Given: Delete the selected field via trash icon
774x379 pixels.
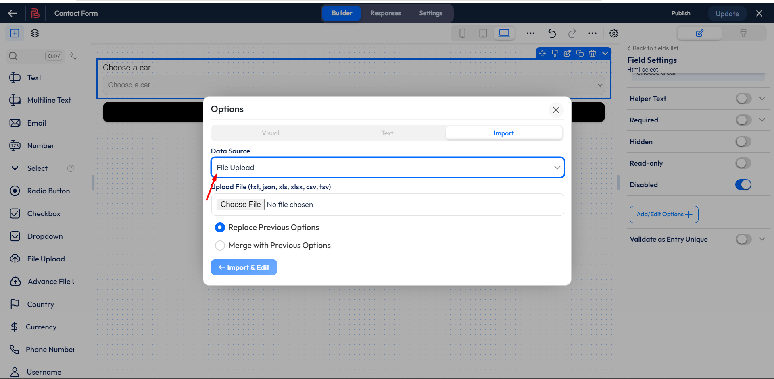Looking at the screenshot, I should coord(592,53).
